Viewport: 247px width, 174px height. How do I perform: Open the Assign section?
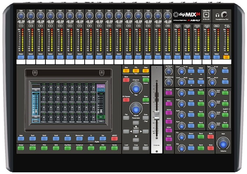click(x=21, y=148)
